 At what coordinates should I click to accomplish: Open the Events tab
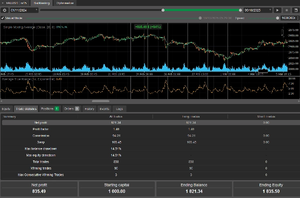[x=104, y=109]
